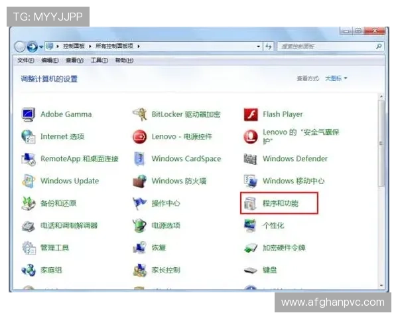
Task: Open the 恢复 icon
Action: pos(139,248)
